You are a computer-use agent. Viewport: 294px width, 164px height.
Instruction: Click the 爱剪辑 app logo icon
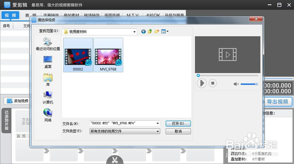click(7, 5)
